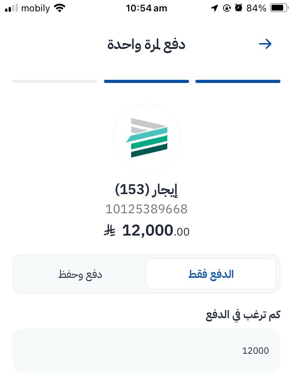
Task: Tap the biller name إيجار (153)
Action: [146, 190]
